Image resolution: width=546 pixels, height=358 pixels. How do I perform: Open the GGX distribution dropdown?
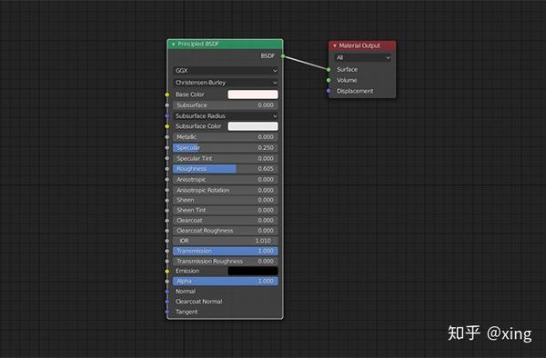(x=226, y=71)
